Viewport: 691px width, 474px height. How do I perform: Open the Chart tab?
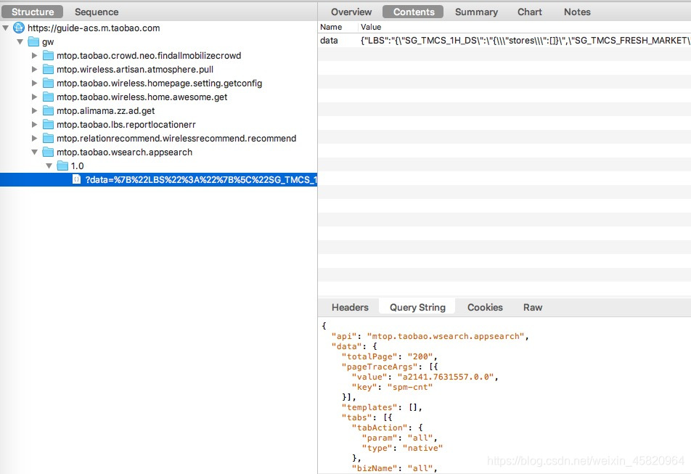[530, 12]
